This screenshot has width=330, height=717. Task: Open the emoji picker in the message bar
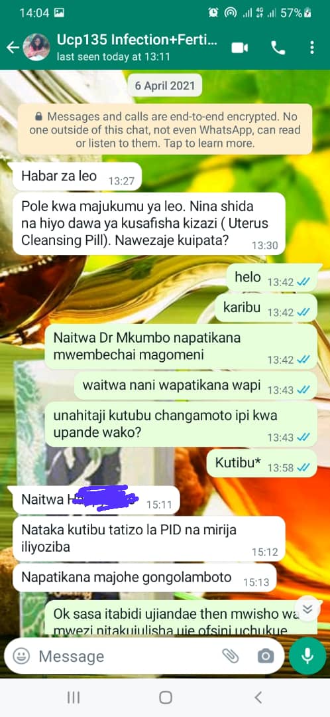click(x=21, y=657)
